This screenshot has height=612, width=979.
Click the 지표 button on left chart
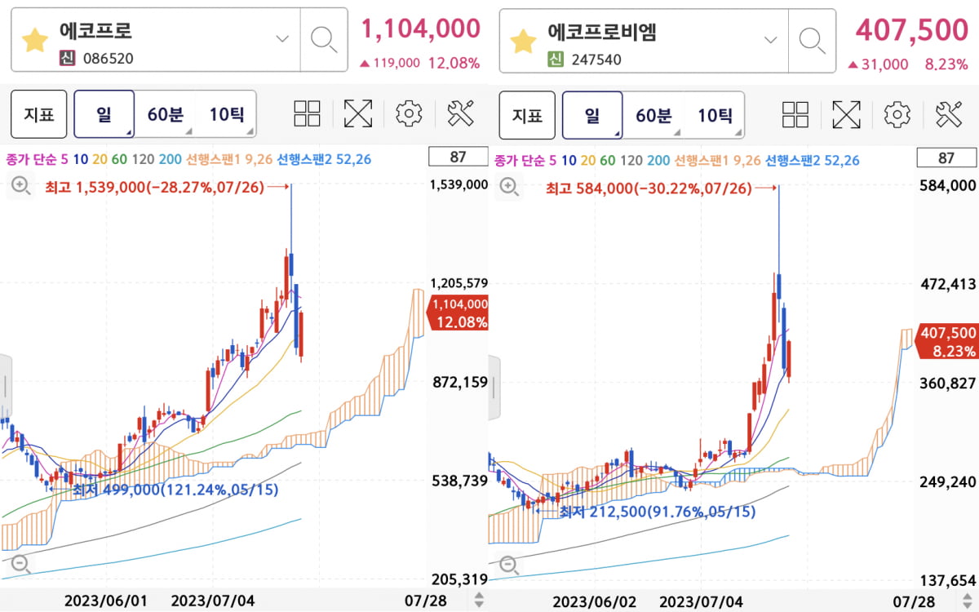38,114
